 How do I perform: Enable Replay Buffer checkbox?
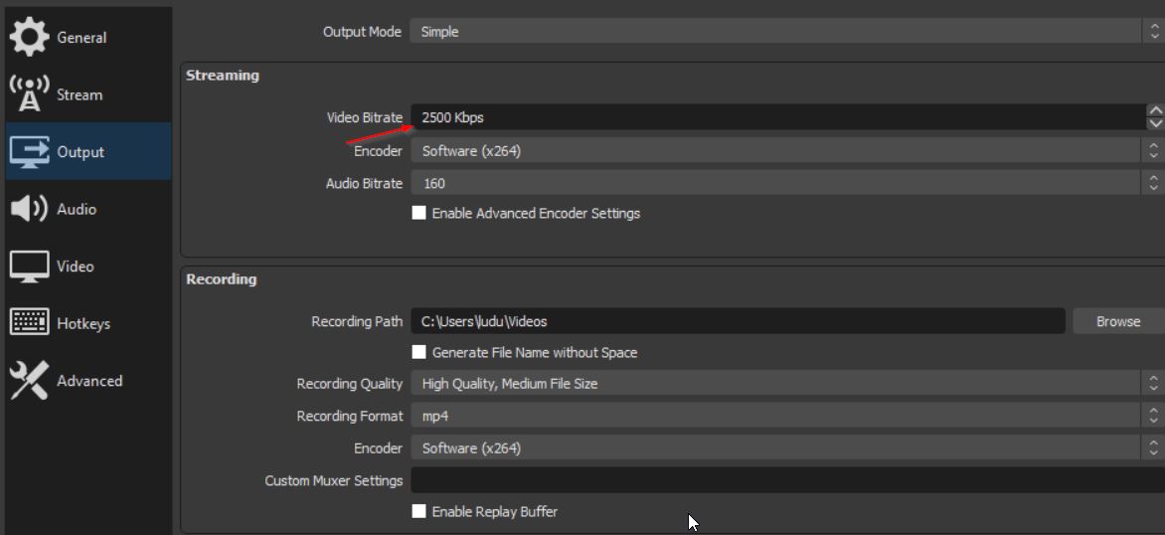(419, 511)
